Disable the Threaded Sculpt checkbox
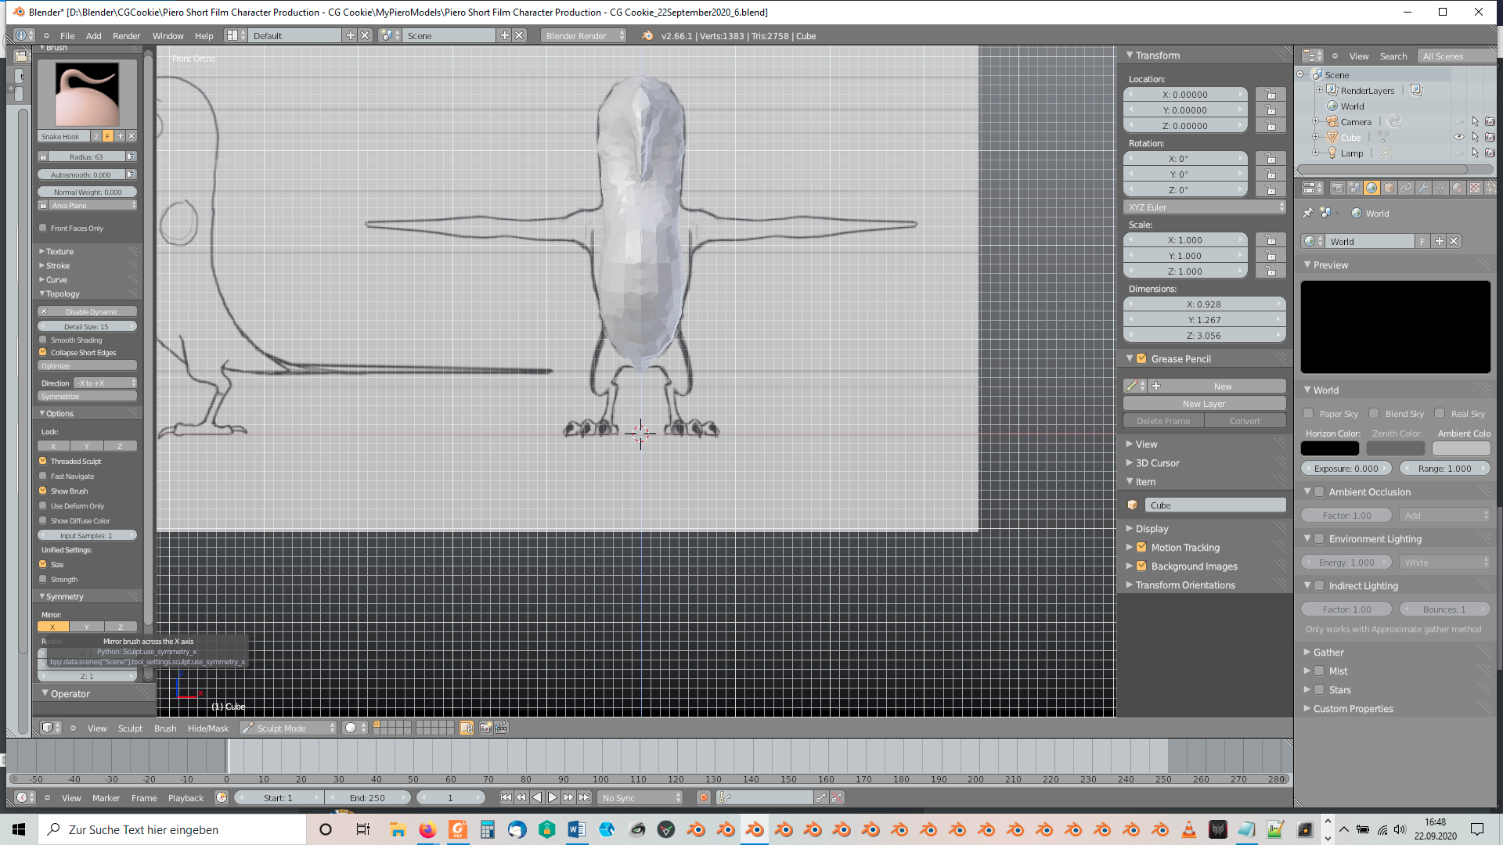This screenshot has height=845, width=1503. click(x=43, y=462)
